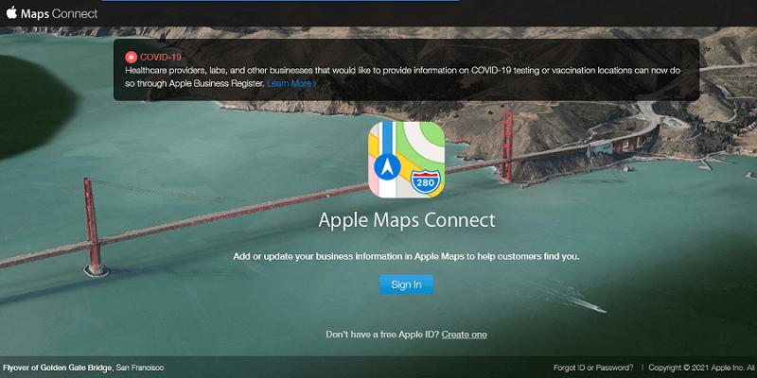Screen dimensions: 757x378
Task: Click the Flyover of Golden Gate Bridge caption
Action: 83,368
